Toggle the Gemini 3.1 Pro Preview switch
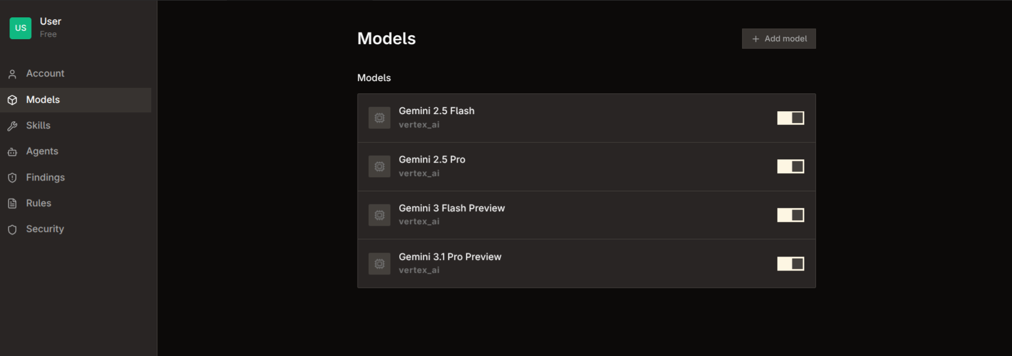The height and width of the screenshot is (356, 1012). (x=790, y=263)
